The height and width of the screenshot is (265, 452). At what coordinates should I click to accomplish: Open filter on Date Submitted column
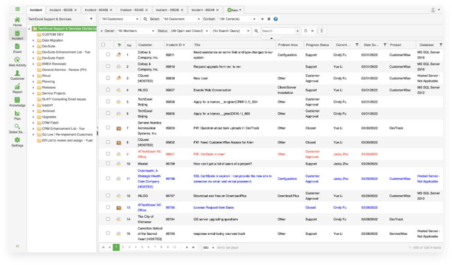[385, 45]
